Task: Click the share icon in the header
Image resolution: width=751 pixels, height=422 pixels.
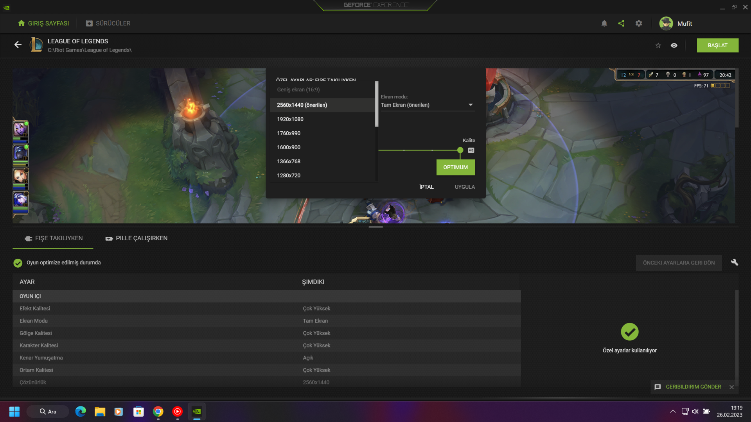Action: coord(621,23)
